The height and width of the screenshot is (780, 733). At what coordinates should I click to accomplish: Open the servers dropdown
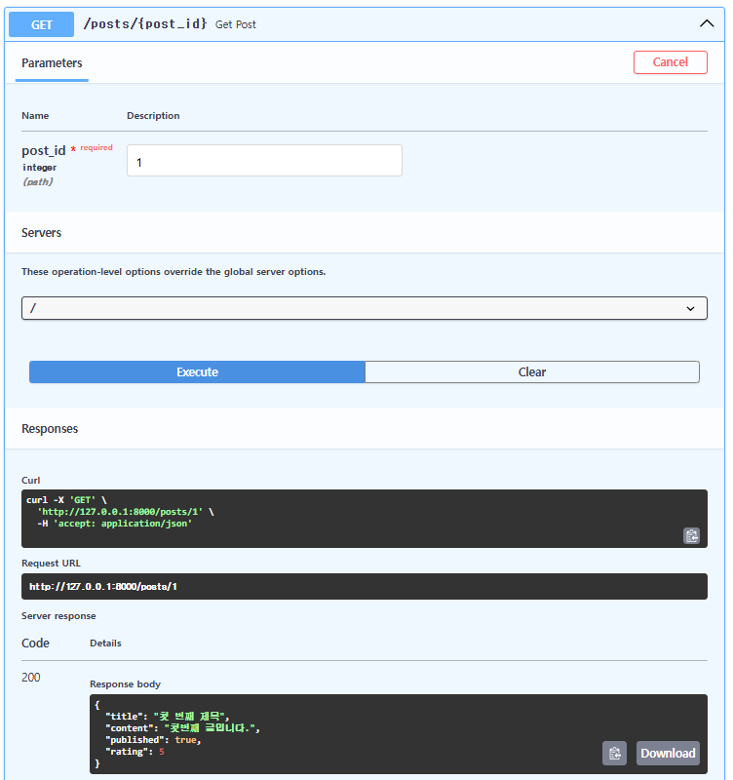364,308
